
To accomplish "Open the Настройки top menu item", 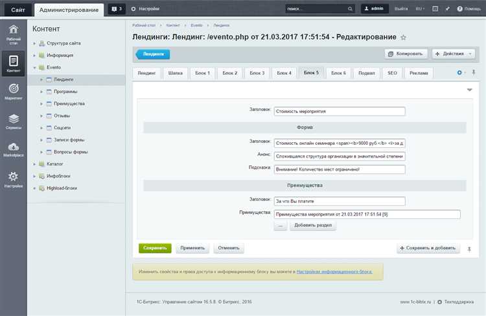I will (145, 9).
